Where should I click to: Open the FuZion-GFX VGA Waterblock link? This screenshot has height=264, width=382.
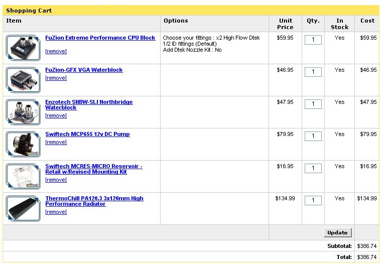(x=84, y=70)
